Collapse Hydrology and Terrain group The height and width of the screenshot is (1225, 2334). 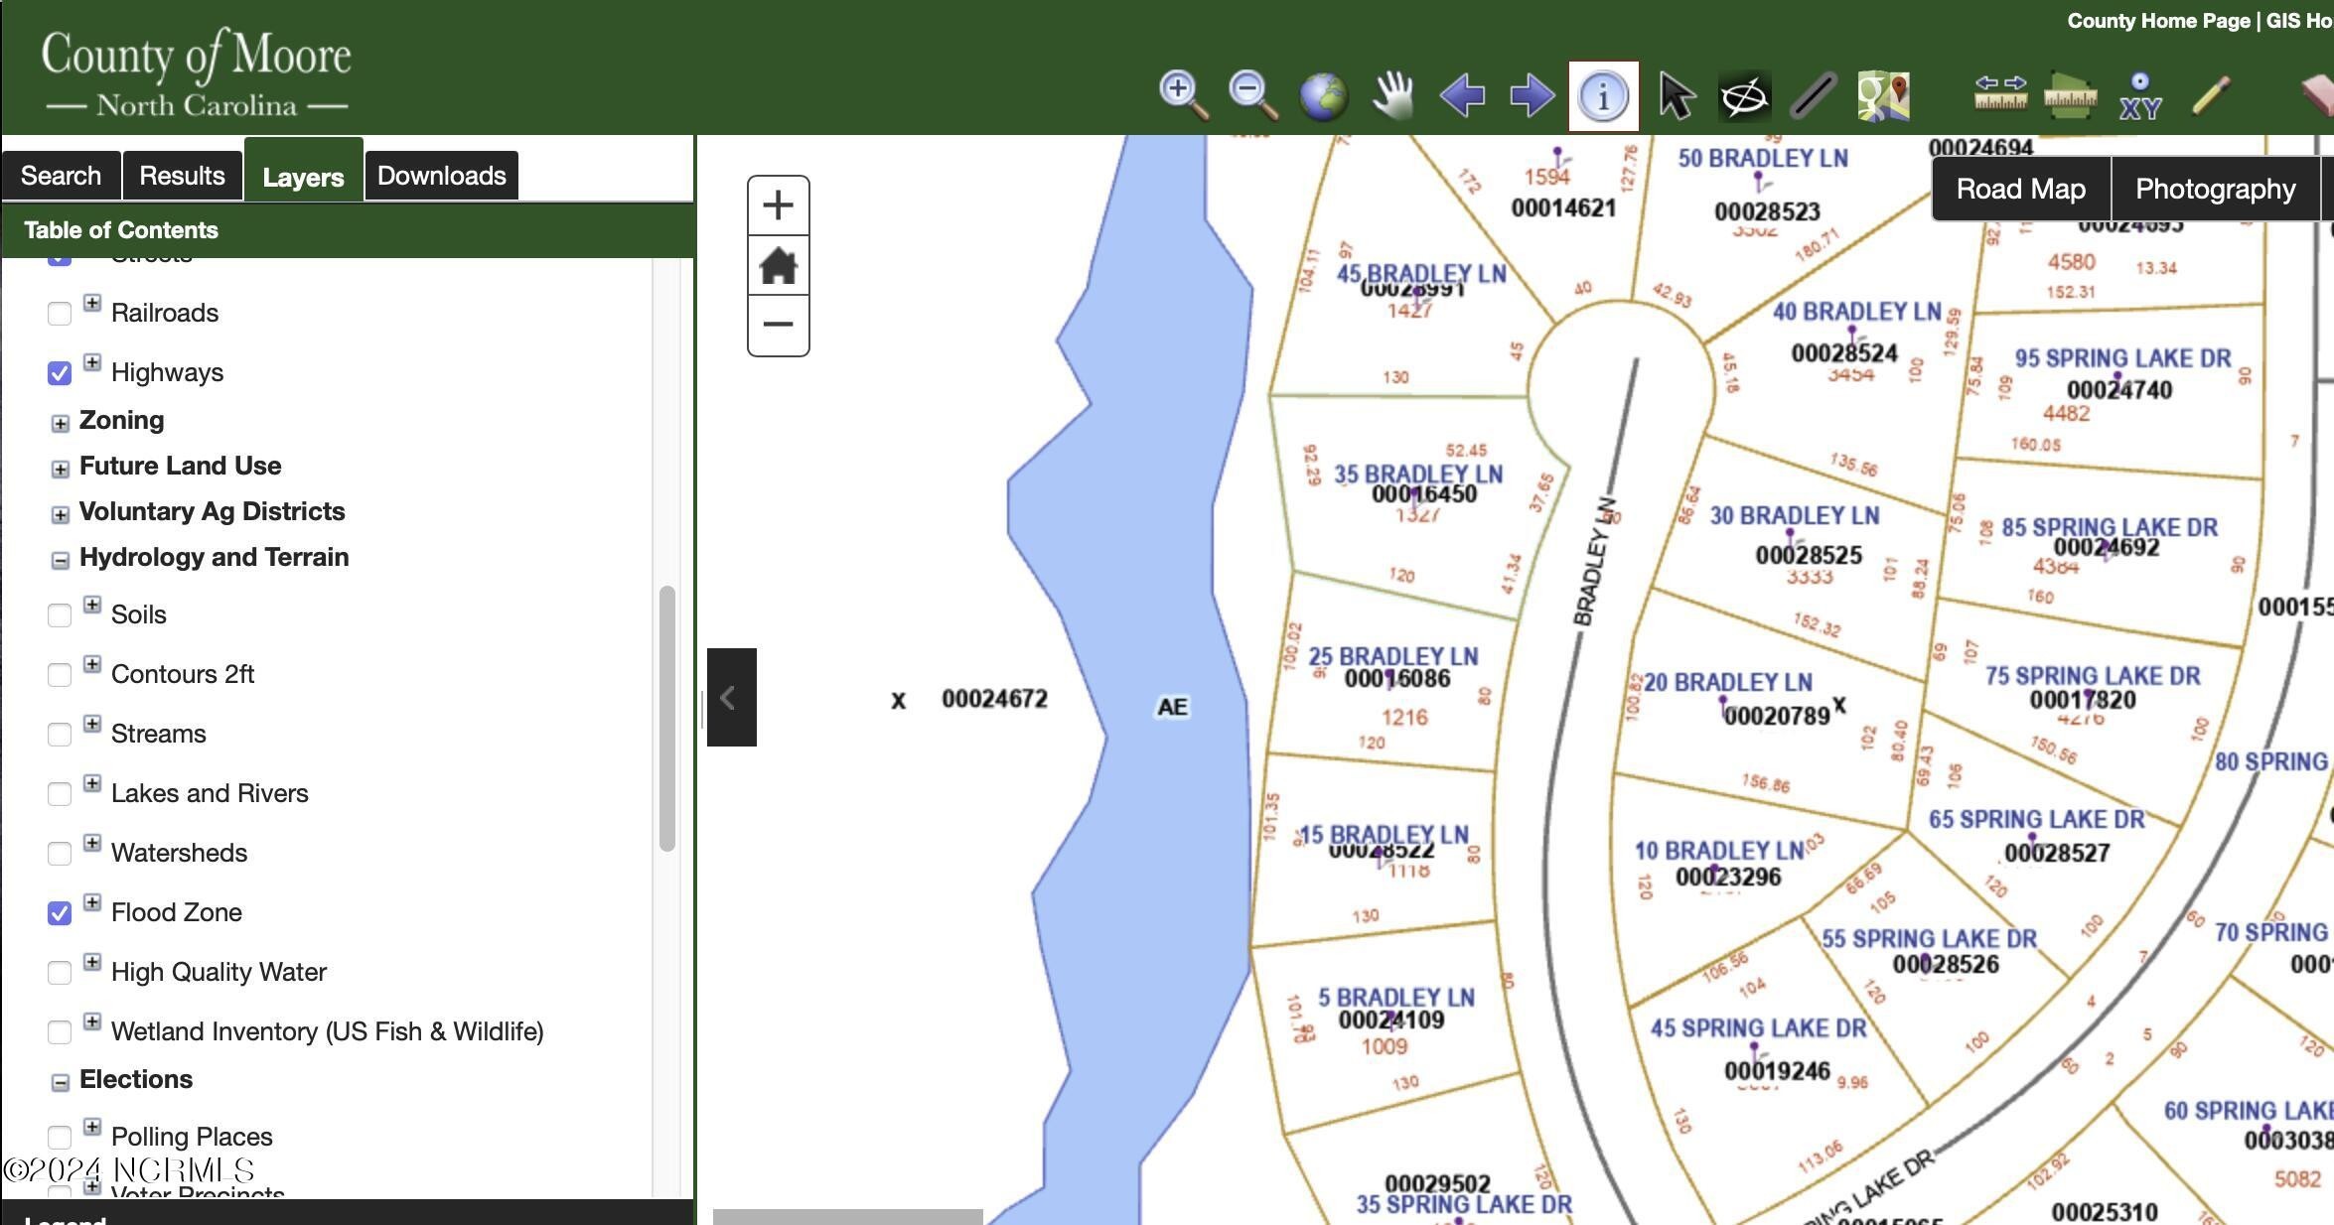tap(61, 561)
